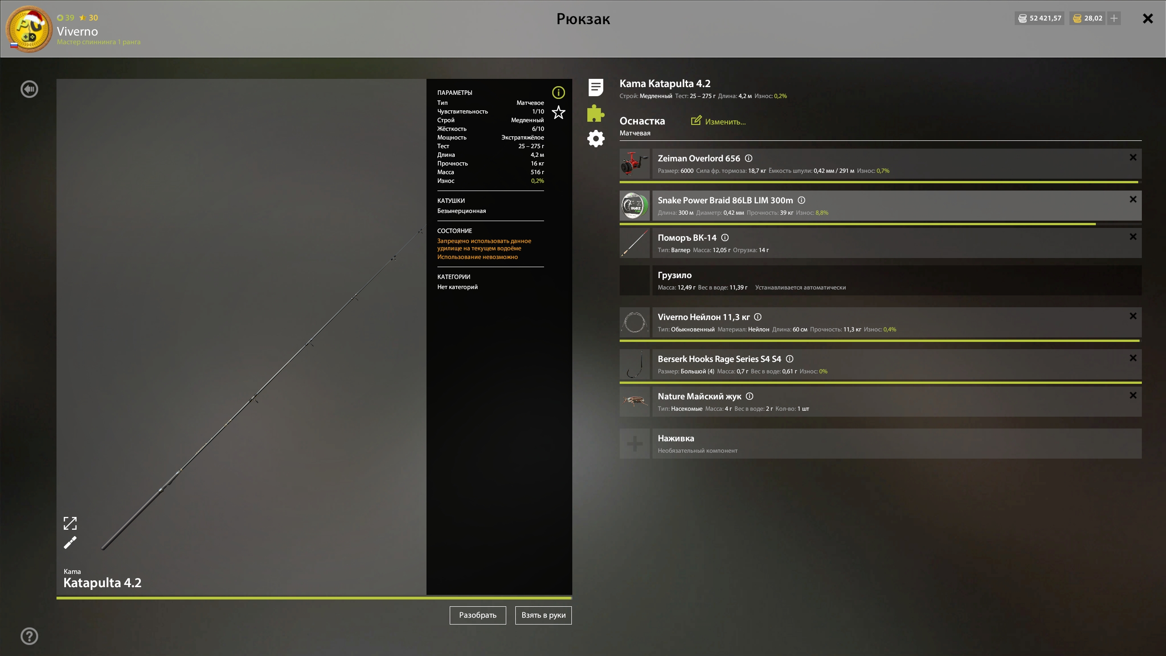
Task: Open the player avatar profile badge
Action: 29,29
